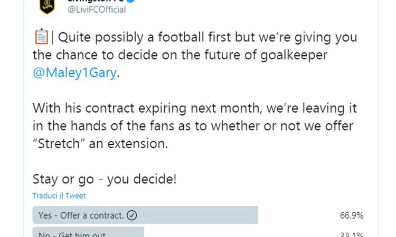Click the clipboard emoji in the tweet
Image resolution: width=396 pixels, height=237 pixels.
click(41, 37)
